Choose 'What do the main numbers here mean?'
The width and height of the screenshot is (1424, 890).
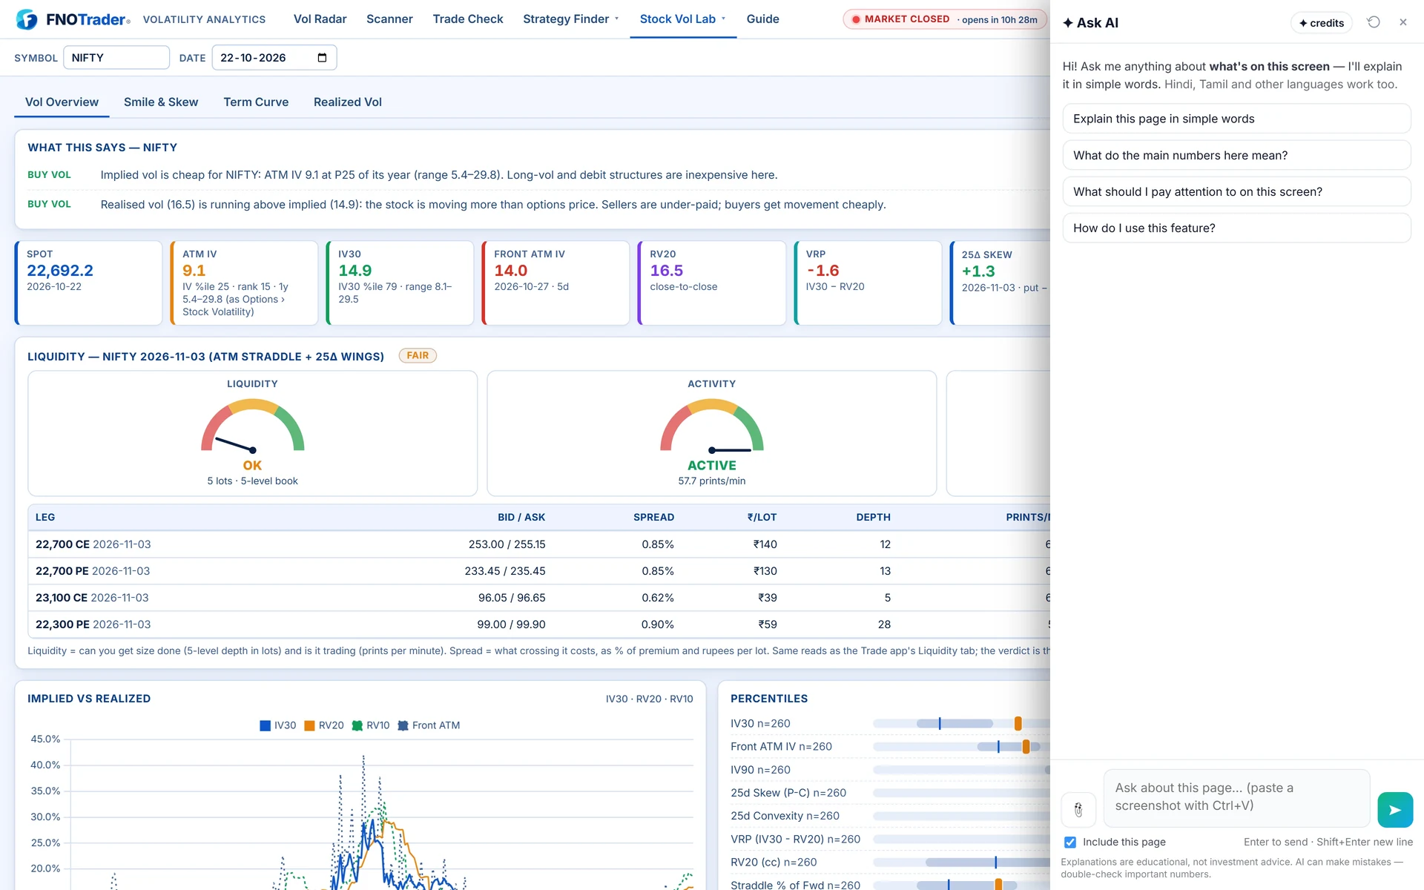pyautogui.click(x=1236, y=155)
